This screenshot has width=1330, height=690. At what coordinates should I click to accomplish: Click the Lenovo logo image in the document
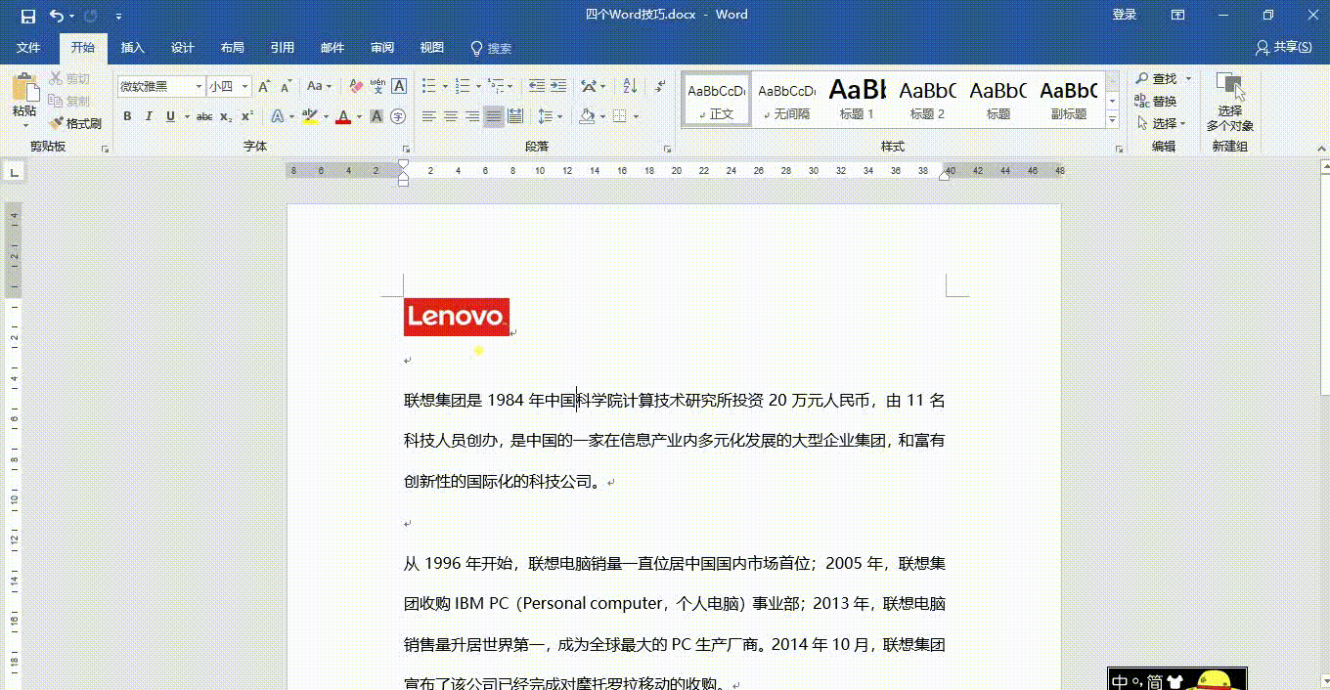tap(457, 317)
